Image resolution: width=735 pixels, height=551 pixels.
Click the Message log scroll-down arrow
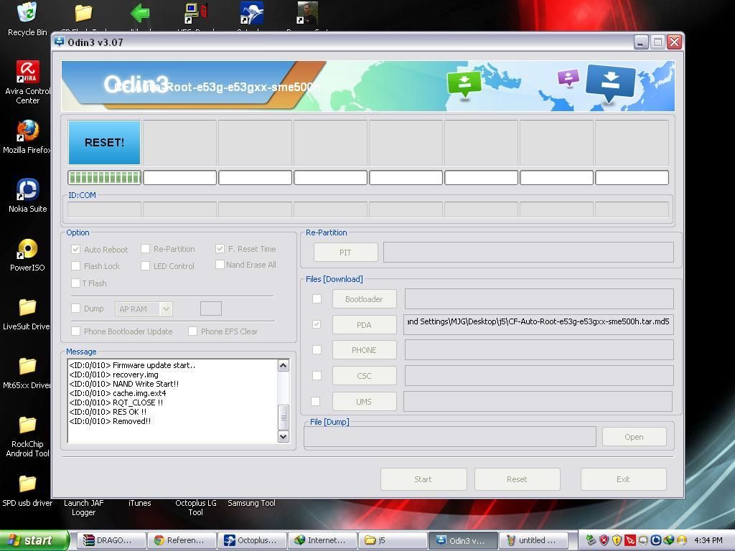click(x=283, y=437)
